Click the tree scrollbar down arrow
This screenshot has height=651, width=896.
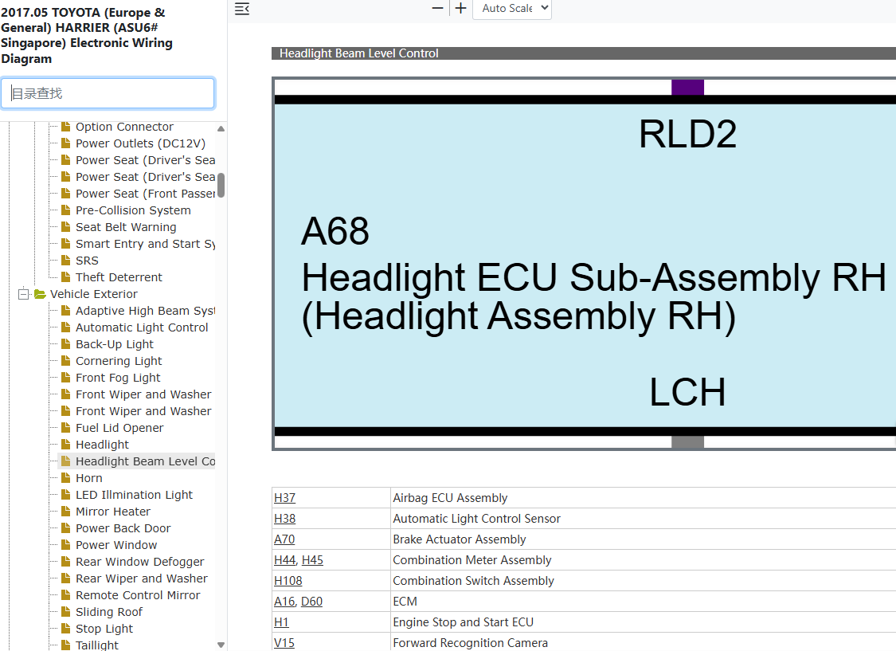[x=221, y=645]
